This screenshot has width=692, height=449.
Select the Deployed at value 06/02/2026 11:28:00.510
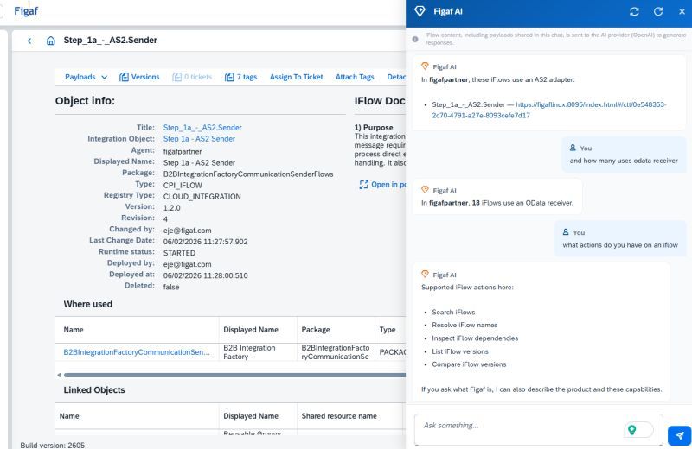[205, 275]
